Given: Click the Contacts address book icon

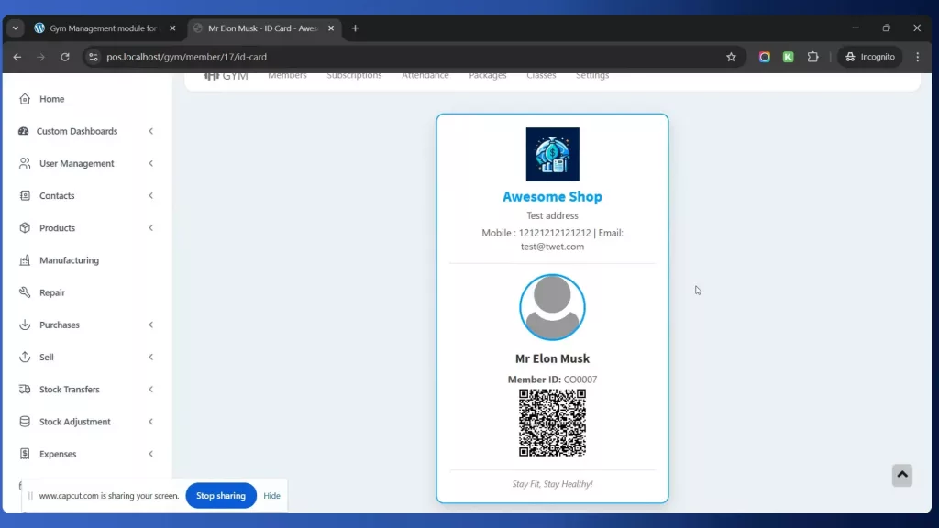Looking at the screenshot, I should coord(25,196).
